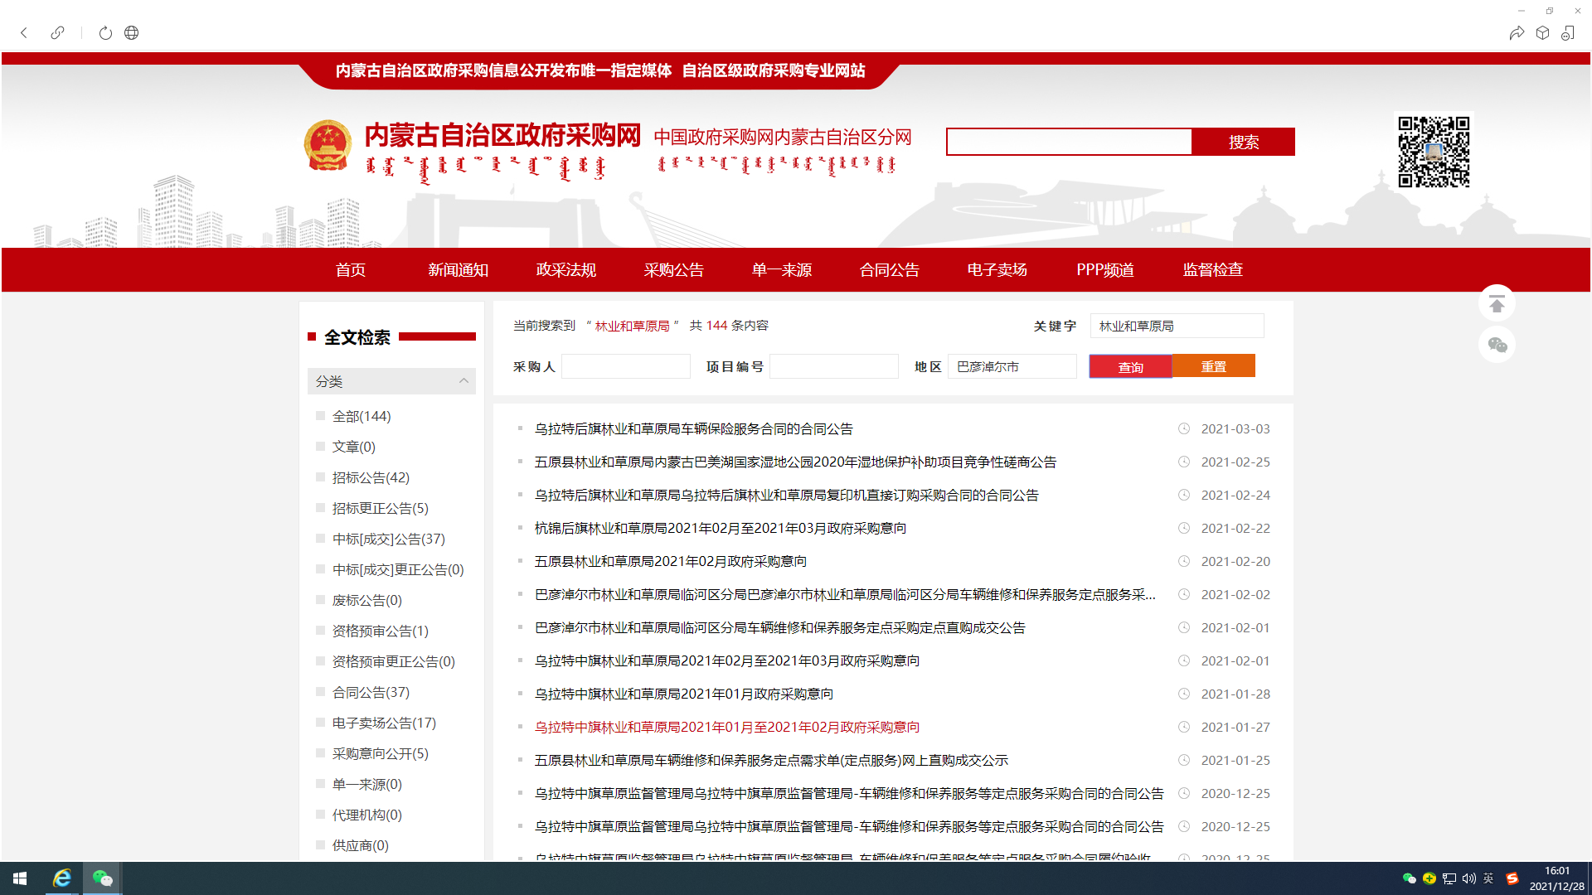Click the red 搜索 button
The height and width of the screenshot is (895, 1592).
tap(1243, 142)
